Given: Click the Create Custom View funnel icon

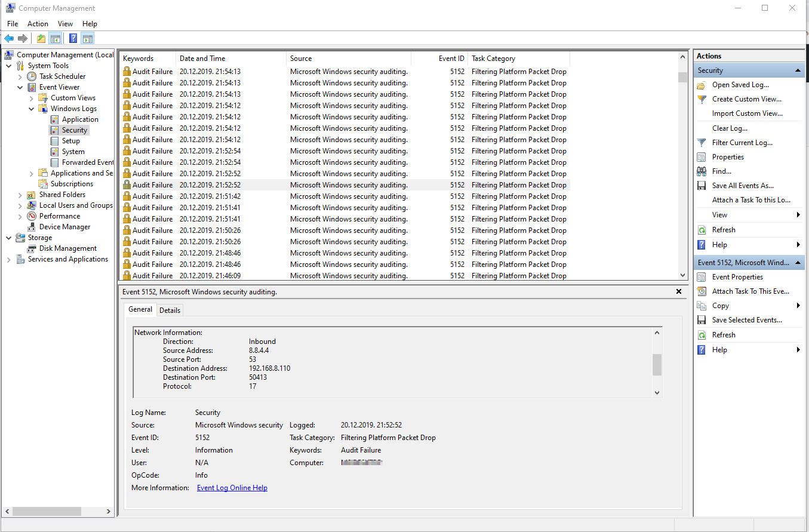Looking at the screenshot, I should (702, 99).
